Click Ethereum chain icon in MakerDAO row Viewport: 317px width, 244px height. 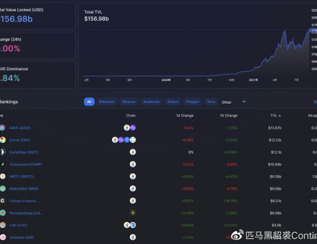133,188
